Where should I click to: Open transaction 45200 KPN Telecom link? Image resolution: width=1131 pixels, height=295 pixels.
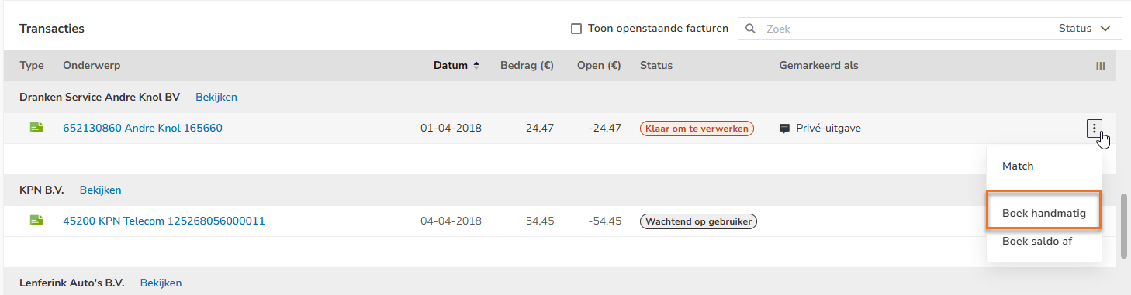(164, 221)
